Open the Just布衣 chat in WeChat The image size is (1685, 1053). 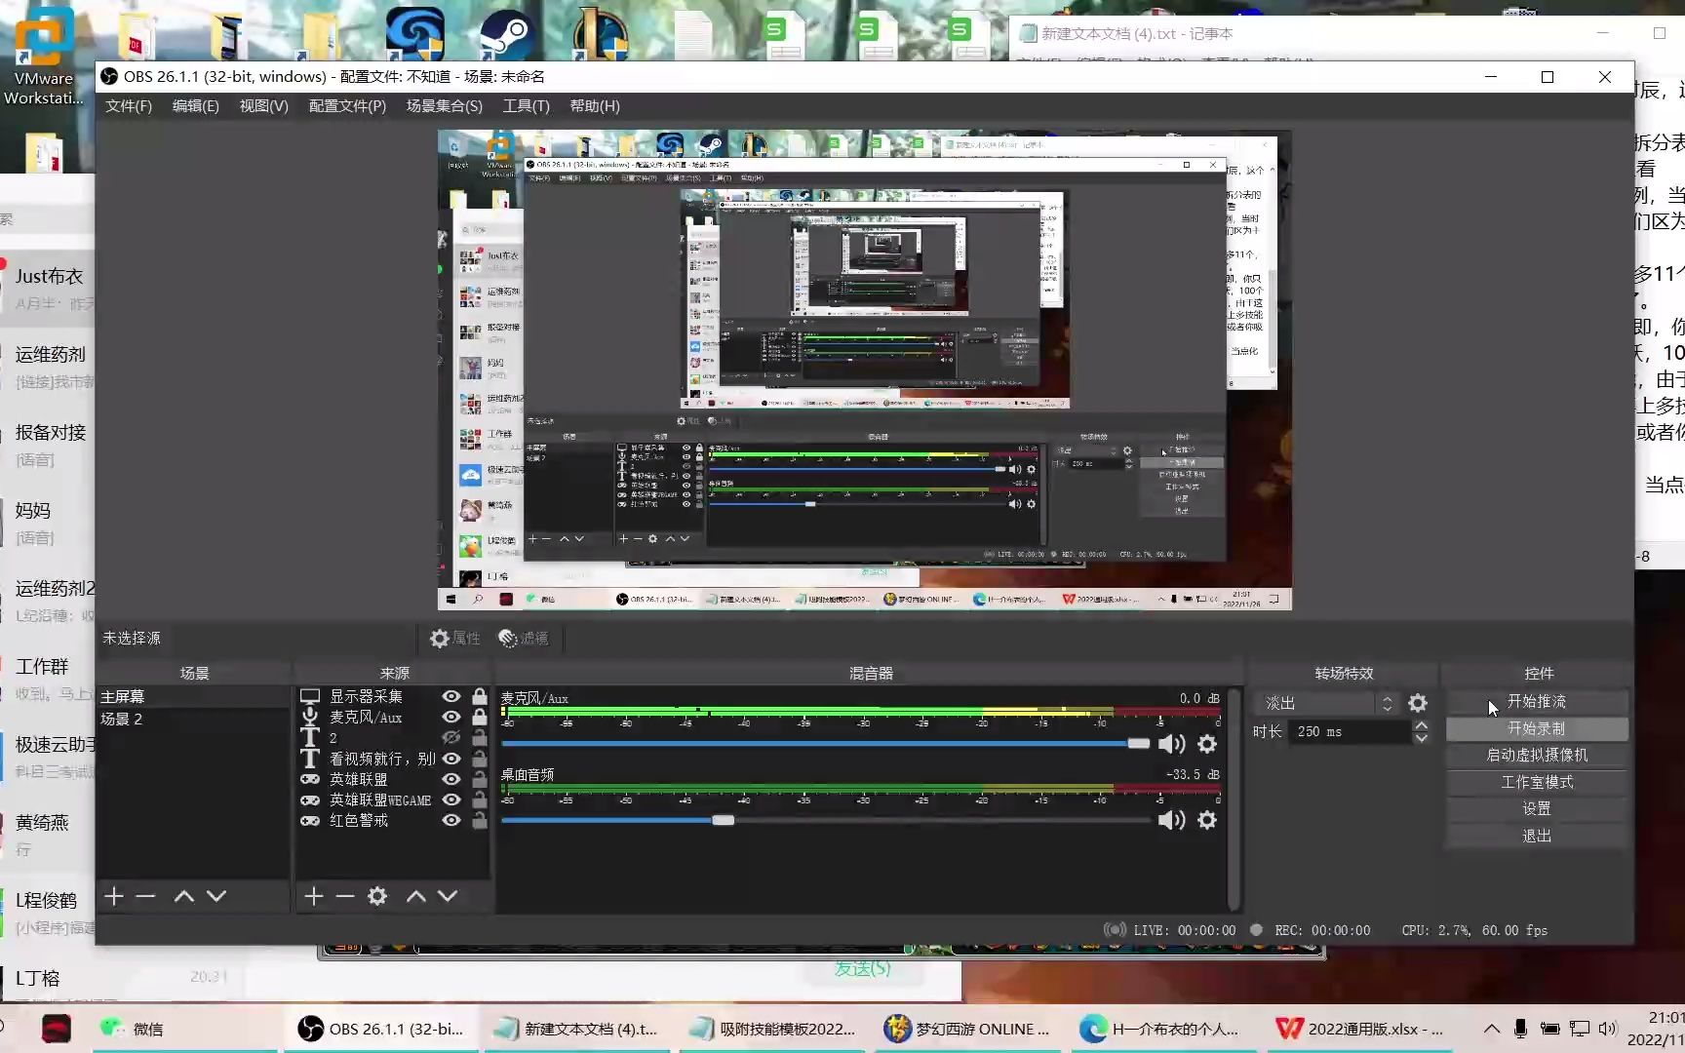pos(49,289)
